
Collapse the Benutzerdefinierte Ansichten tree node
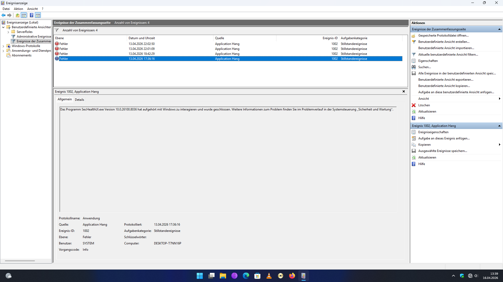click(3, 27)
